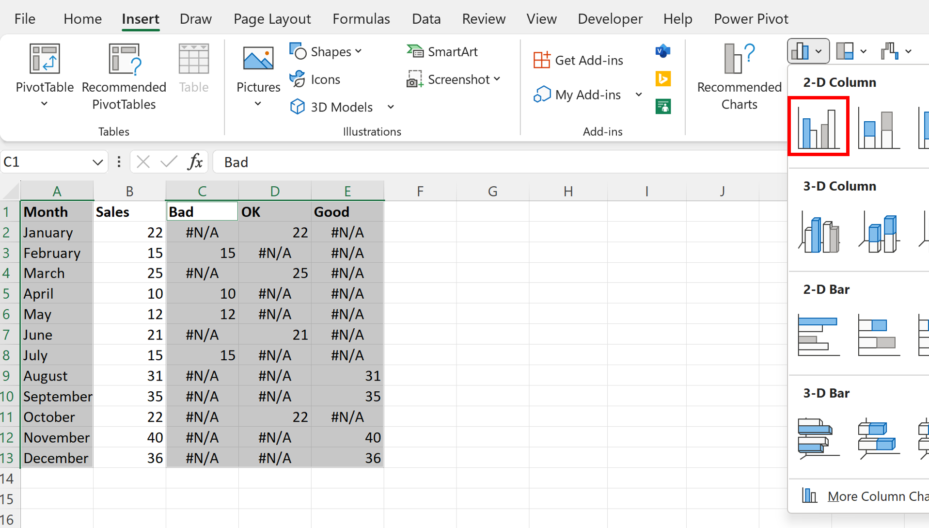Click the Visio Data Visualizer add-in icon
The height and width of the screenshot is (528, 929).
662,51
